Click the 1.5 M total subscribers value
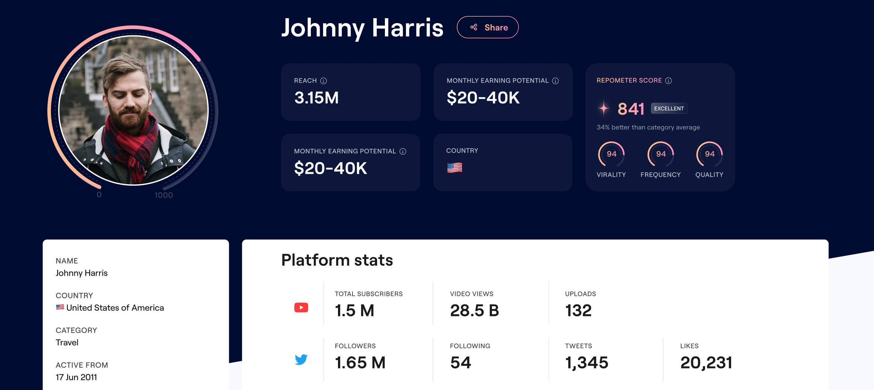 354,310
